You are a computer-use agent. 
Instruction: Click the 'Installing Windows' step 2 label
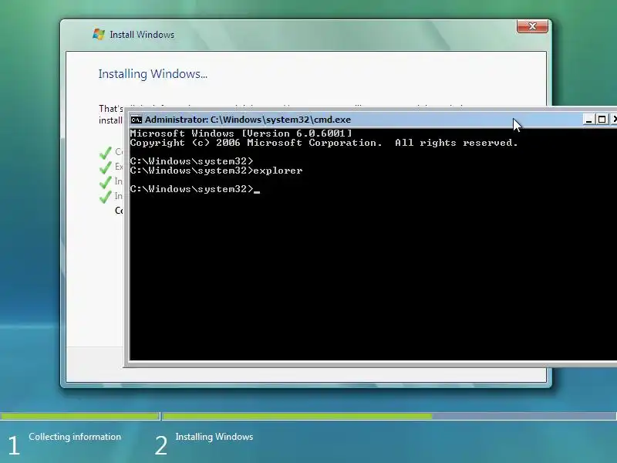214,437
